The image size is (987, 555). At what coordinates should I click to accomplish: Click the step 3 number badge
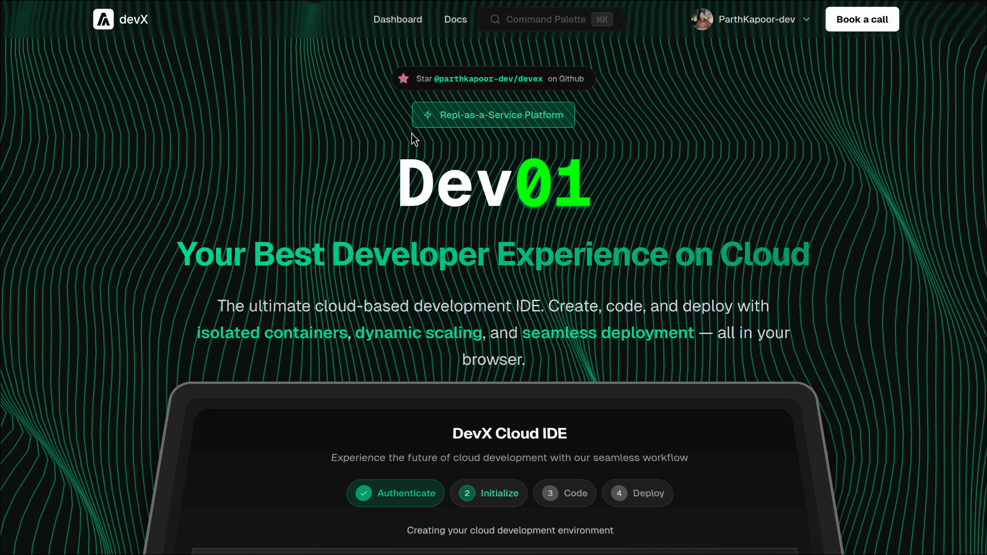tap(550, 493)
